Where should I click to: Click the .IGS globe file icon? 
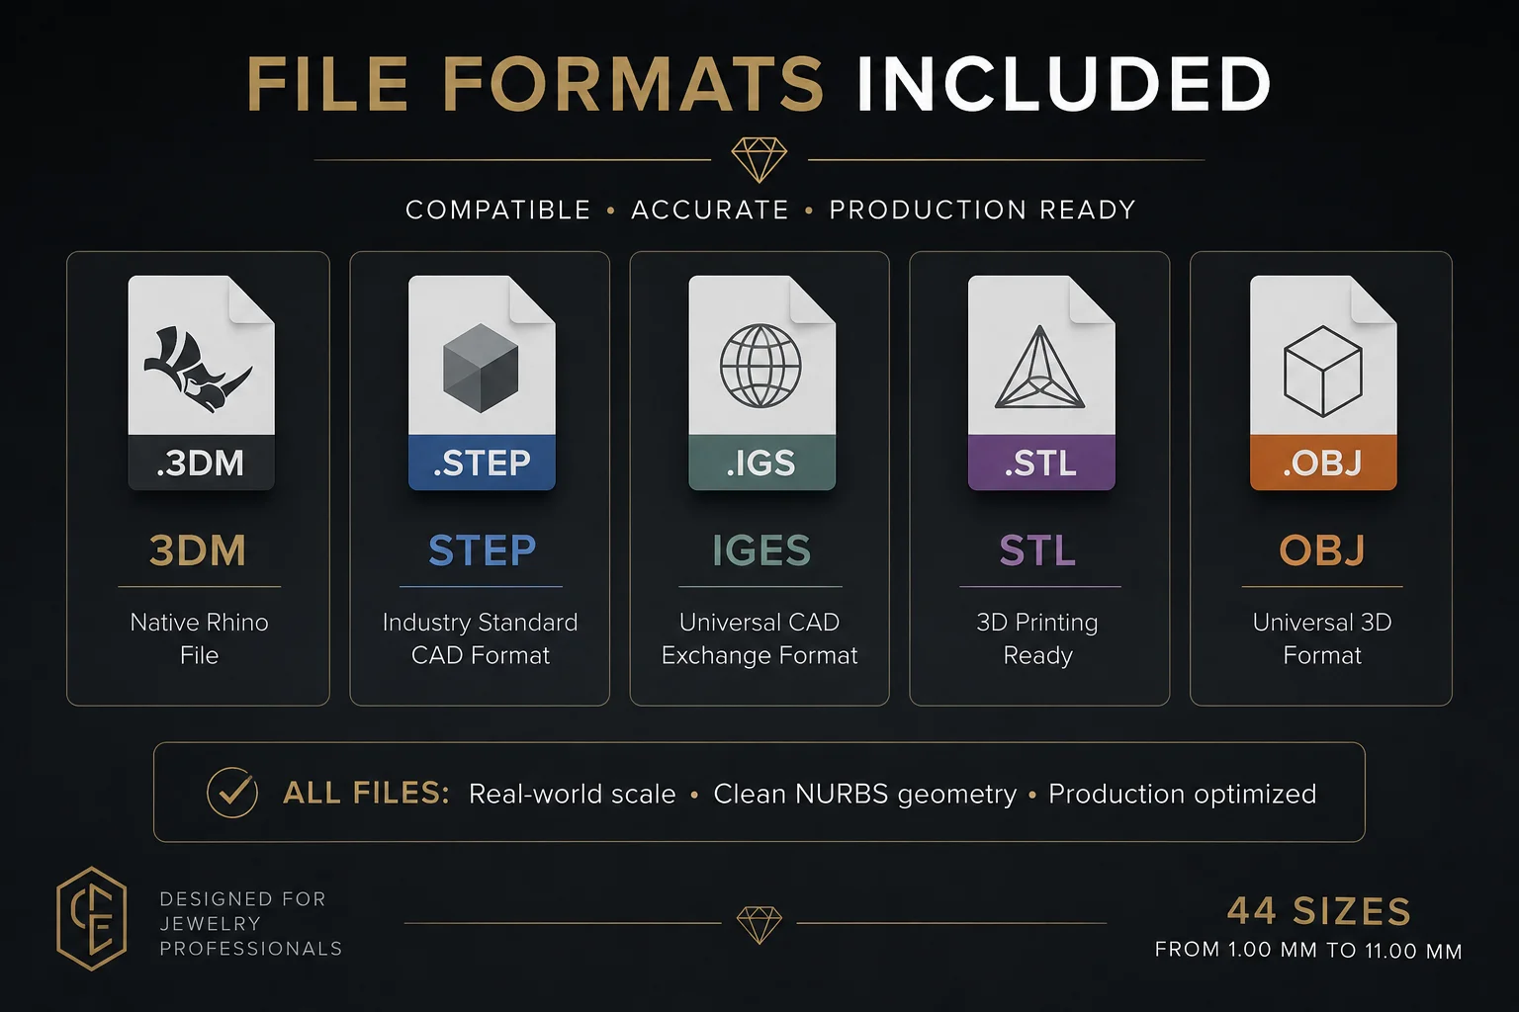(761, 382)
